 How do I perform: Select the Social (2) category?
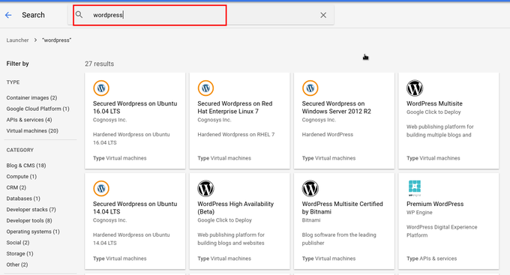click(18, 243)
